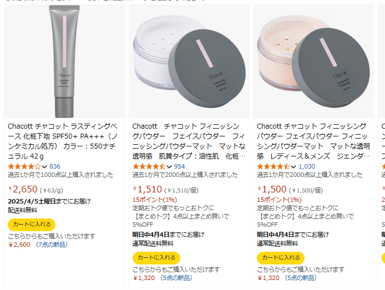385x290 pixels.
Task: Open Chacott Lasting Base tube product image
Action: coord(64,62)
